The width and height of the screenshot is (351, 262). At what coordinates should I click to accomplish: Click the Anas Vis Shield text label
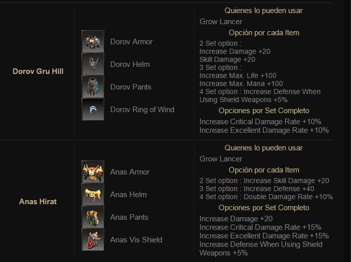136,240
